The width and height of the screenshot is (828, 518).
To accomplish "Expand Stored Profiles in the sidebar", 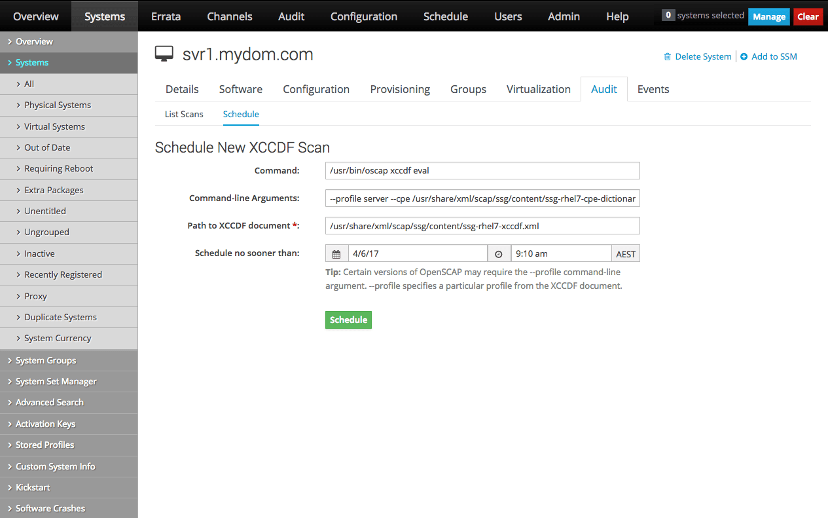I will click(69, 445).
